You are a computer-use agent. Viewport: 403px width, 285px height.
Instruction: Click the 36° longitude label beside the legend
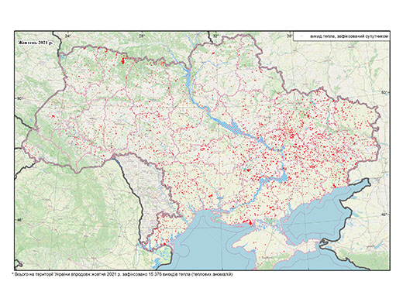point(290,36)
